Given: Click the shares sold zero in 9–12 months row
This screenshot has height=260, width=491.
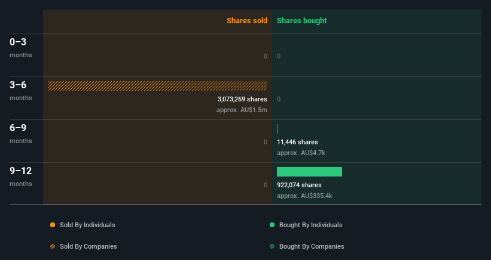Looking at the screenshot, I should click(x=266, y=185).
